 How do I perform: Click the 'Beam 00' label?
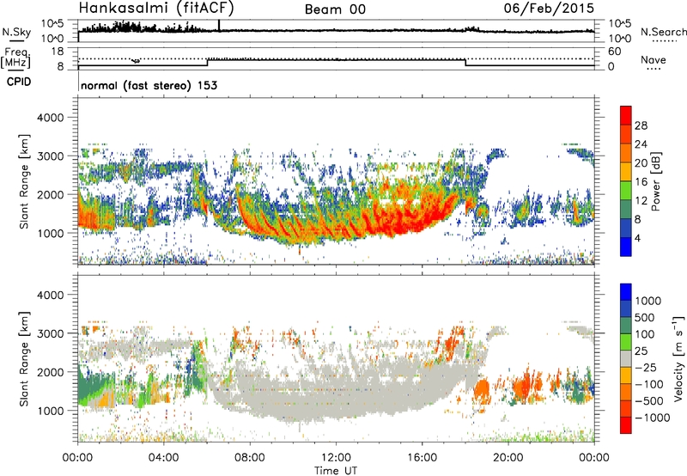tap(335, 9)
